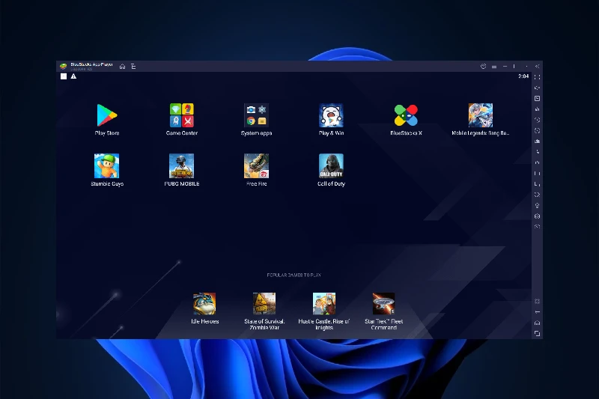Click the light bulb Eco mode icon

(x=537, y=205)
